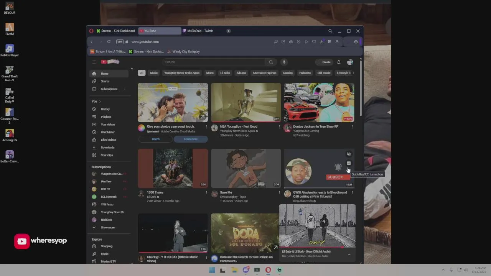Open NBA YoungBoy Feel Good thumbnail
Viewport: 491px width, 276px height.
pos(246,102)
